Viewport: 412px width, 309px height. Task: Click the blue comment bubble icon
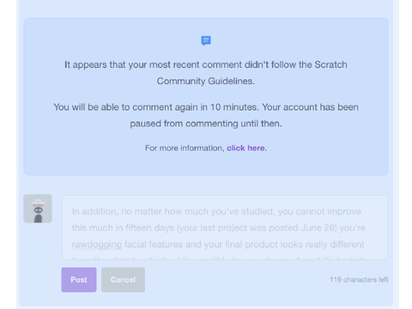click(x=206, y=40)
